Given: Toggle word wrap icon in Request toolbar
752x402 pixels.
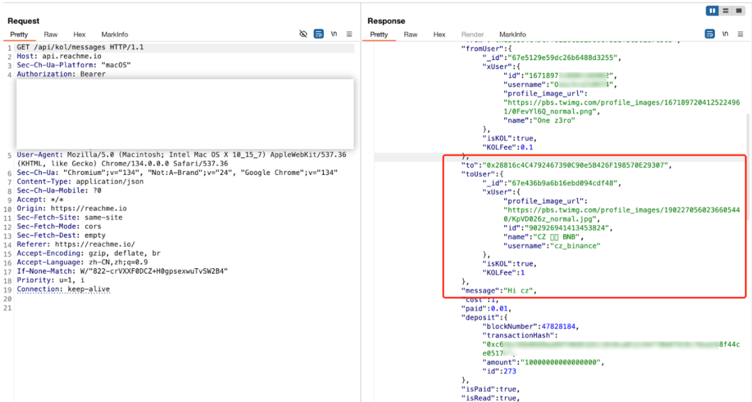Looking at the screenshot, I should pyautogui.click(x=318, y=34).
